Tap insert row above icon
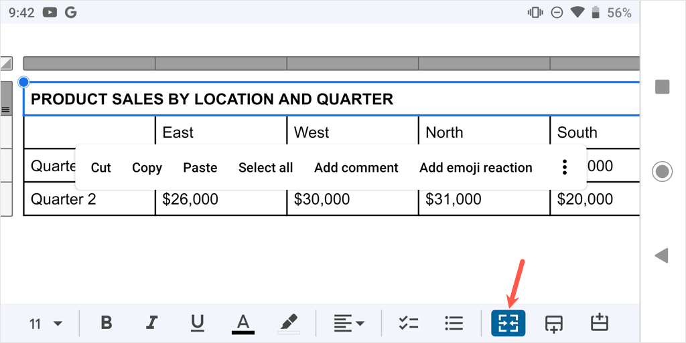The width and height of the screenshot is (686, 343). click(x=599, y=323)
